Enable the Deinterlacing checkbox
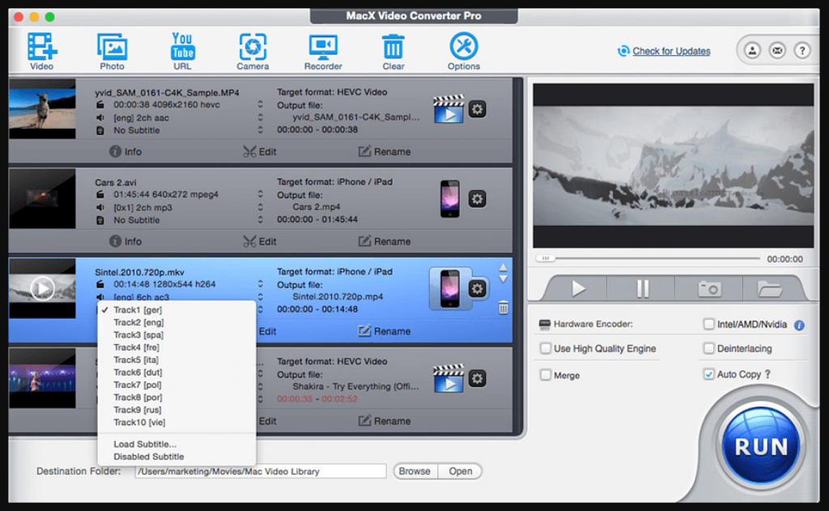The height and width of the screenshot is (511, 829). point(709,348)
